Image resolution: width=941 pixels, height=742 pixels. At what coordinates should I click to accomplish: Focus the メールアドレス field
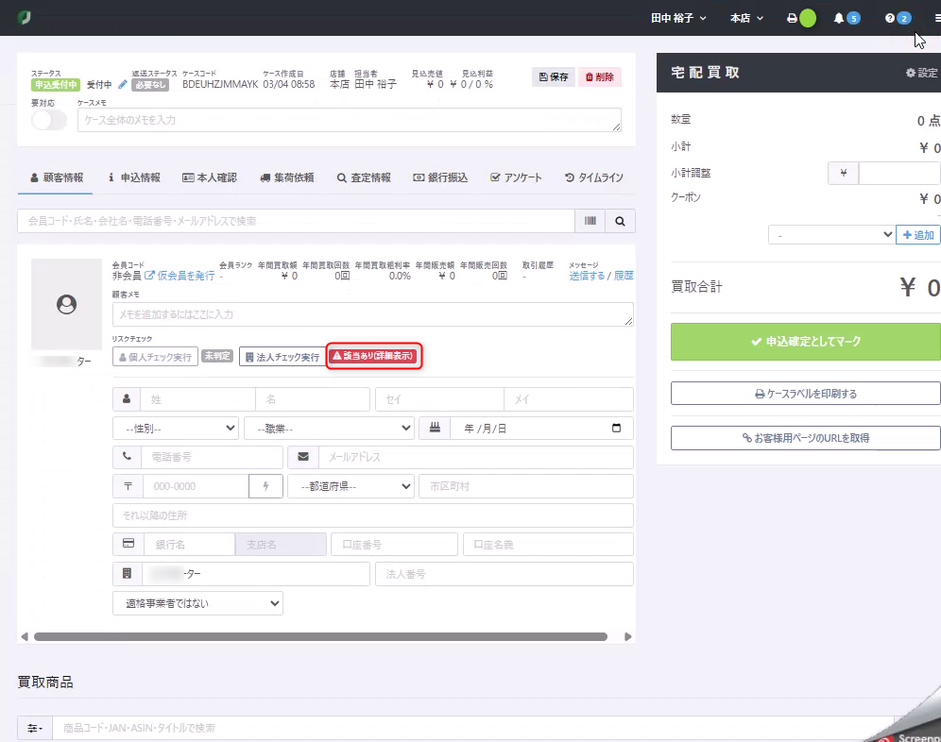pyautogui.click(x=475, y=457)
